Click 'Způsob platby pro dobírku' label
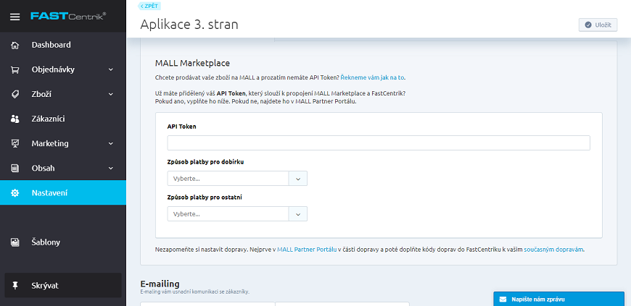Image resolution: width=631 pixels, height=306 pixels. 206,162
